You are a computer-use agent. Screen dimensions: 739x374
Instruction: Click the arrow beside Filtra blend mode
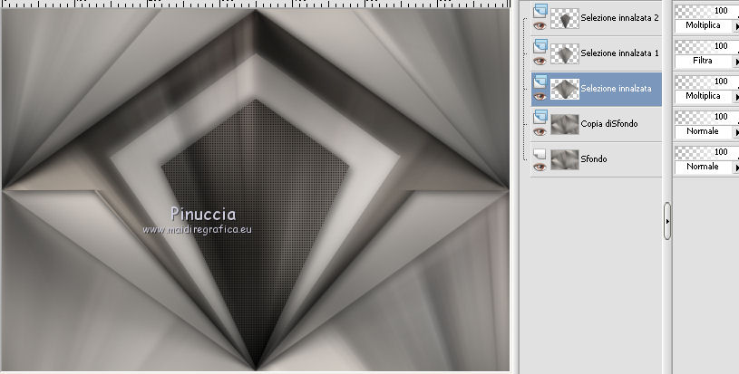pyautogui.click(x=736, y=62)
